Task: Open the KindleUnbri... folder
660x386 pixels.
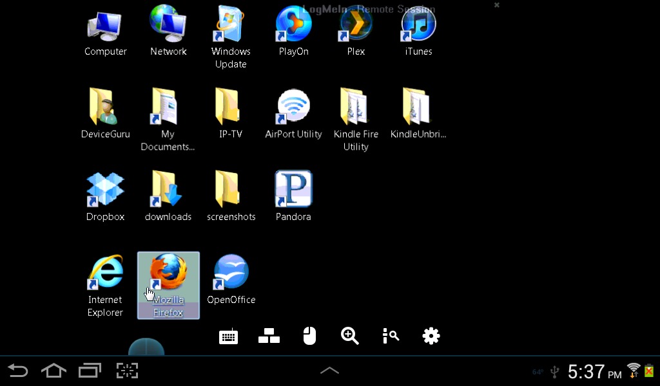Action: click(418, 113)
